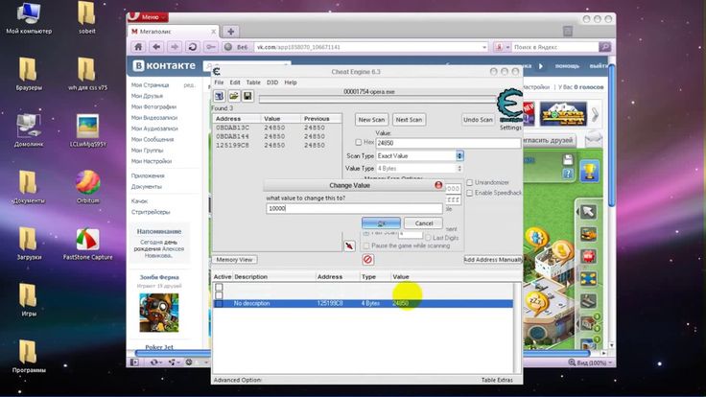Enable the Hex checkbox beside the value field
Image resolution: width=706 pixels, height=397 pixels.
point(357,142)
